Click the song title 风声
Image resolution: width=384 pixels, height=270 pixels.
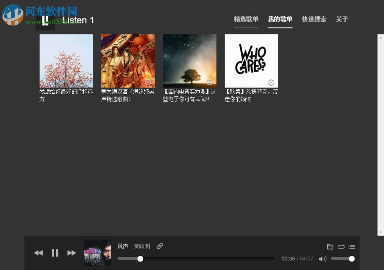pyautogui.click(x=122, y=246)
